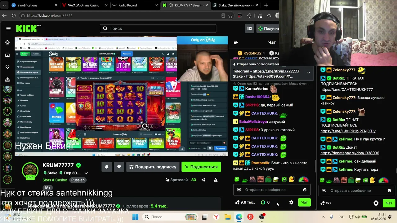
Task: Expand the stream title chevron
Action: pyautogui.click(x=86, y=173)
